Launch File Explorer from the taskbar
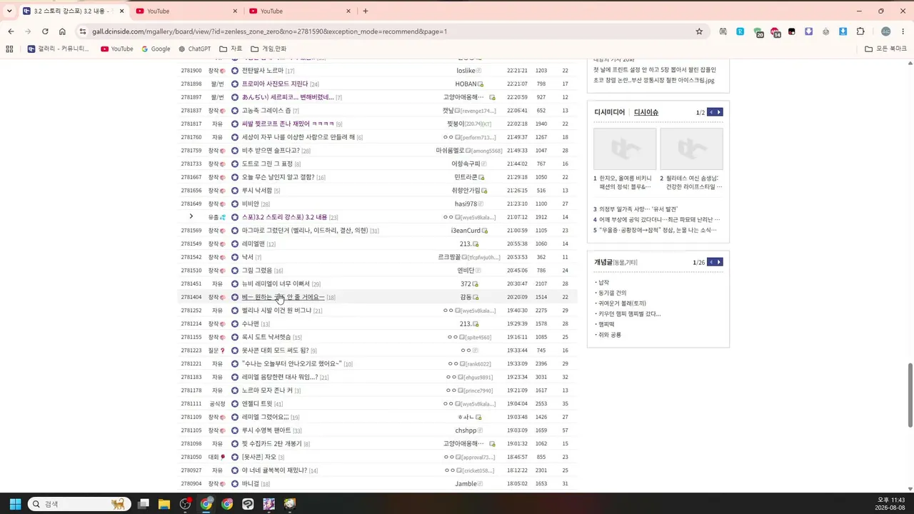This screenshot has height=514, width=914. tap(164, 504)
